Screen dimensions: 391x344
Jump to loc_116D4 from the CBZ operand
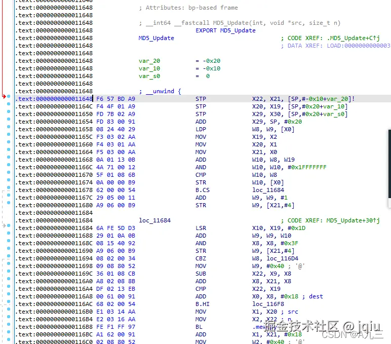[282, 258]
